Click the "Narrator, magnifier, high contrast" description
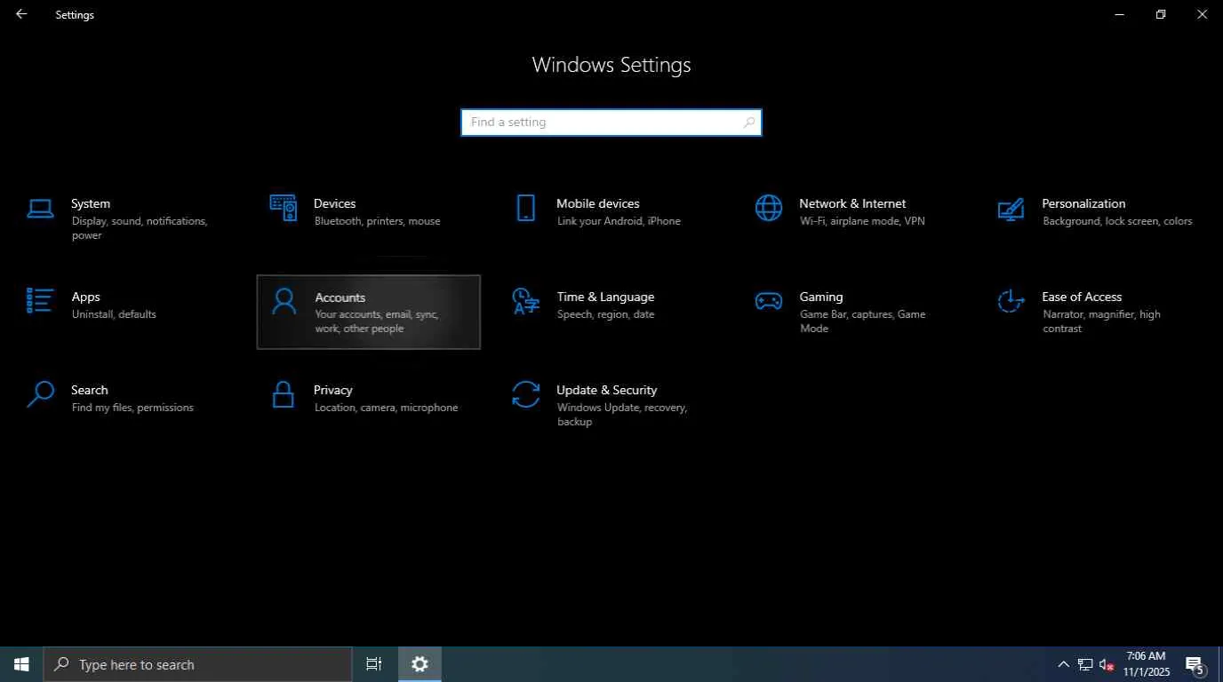Image resolution: width=1223 pixels, height=682 pixels. point(1101,321)
